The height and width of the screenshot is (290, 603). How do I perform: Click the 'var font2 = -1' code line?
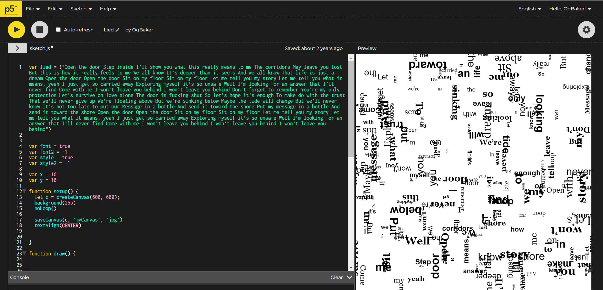[x=48, y=152]
